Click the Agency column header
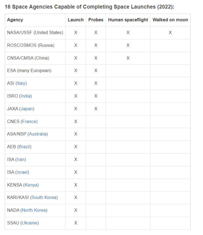This screenshot has height=235, width=203. (15, 20)
